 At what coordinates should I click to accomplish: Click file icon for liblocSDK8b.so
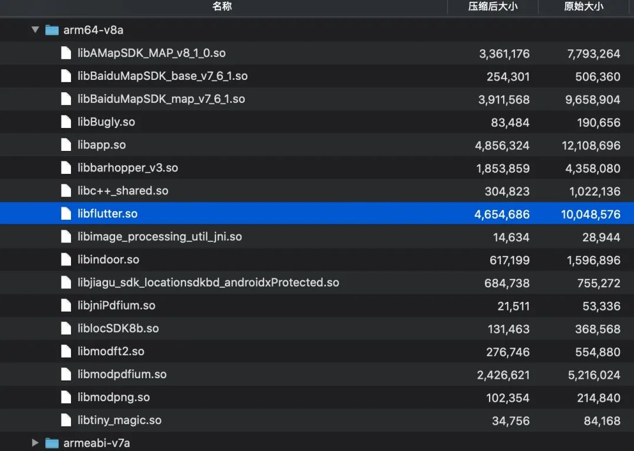coord(66,328)
